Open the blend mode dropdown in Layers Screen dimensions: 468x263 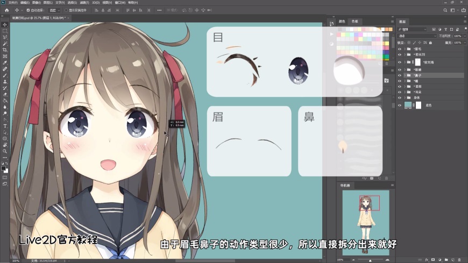(417, 36)
